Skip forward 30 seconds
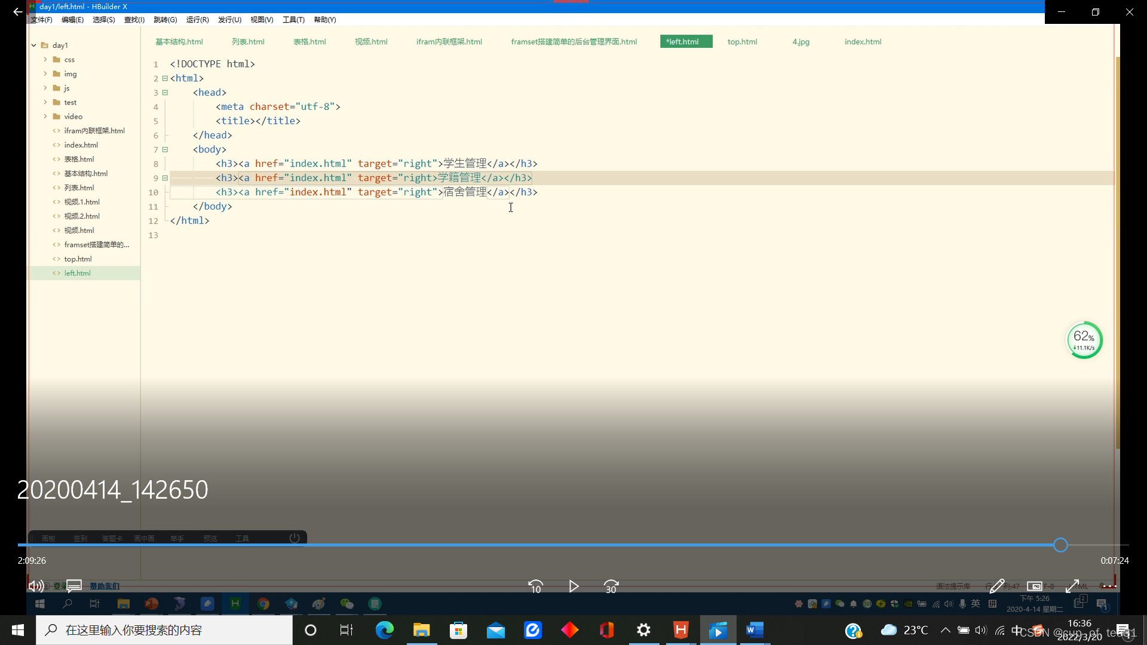Viewport: 1147px width, 645px height. tap(611, 586)
